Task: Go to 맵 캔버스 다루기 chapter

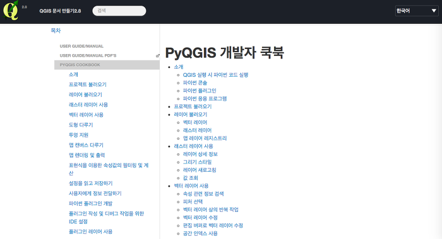Action: pos(86,145)
